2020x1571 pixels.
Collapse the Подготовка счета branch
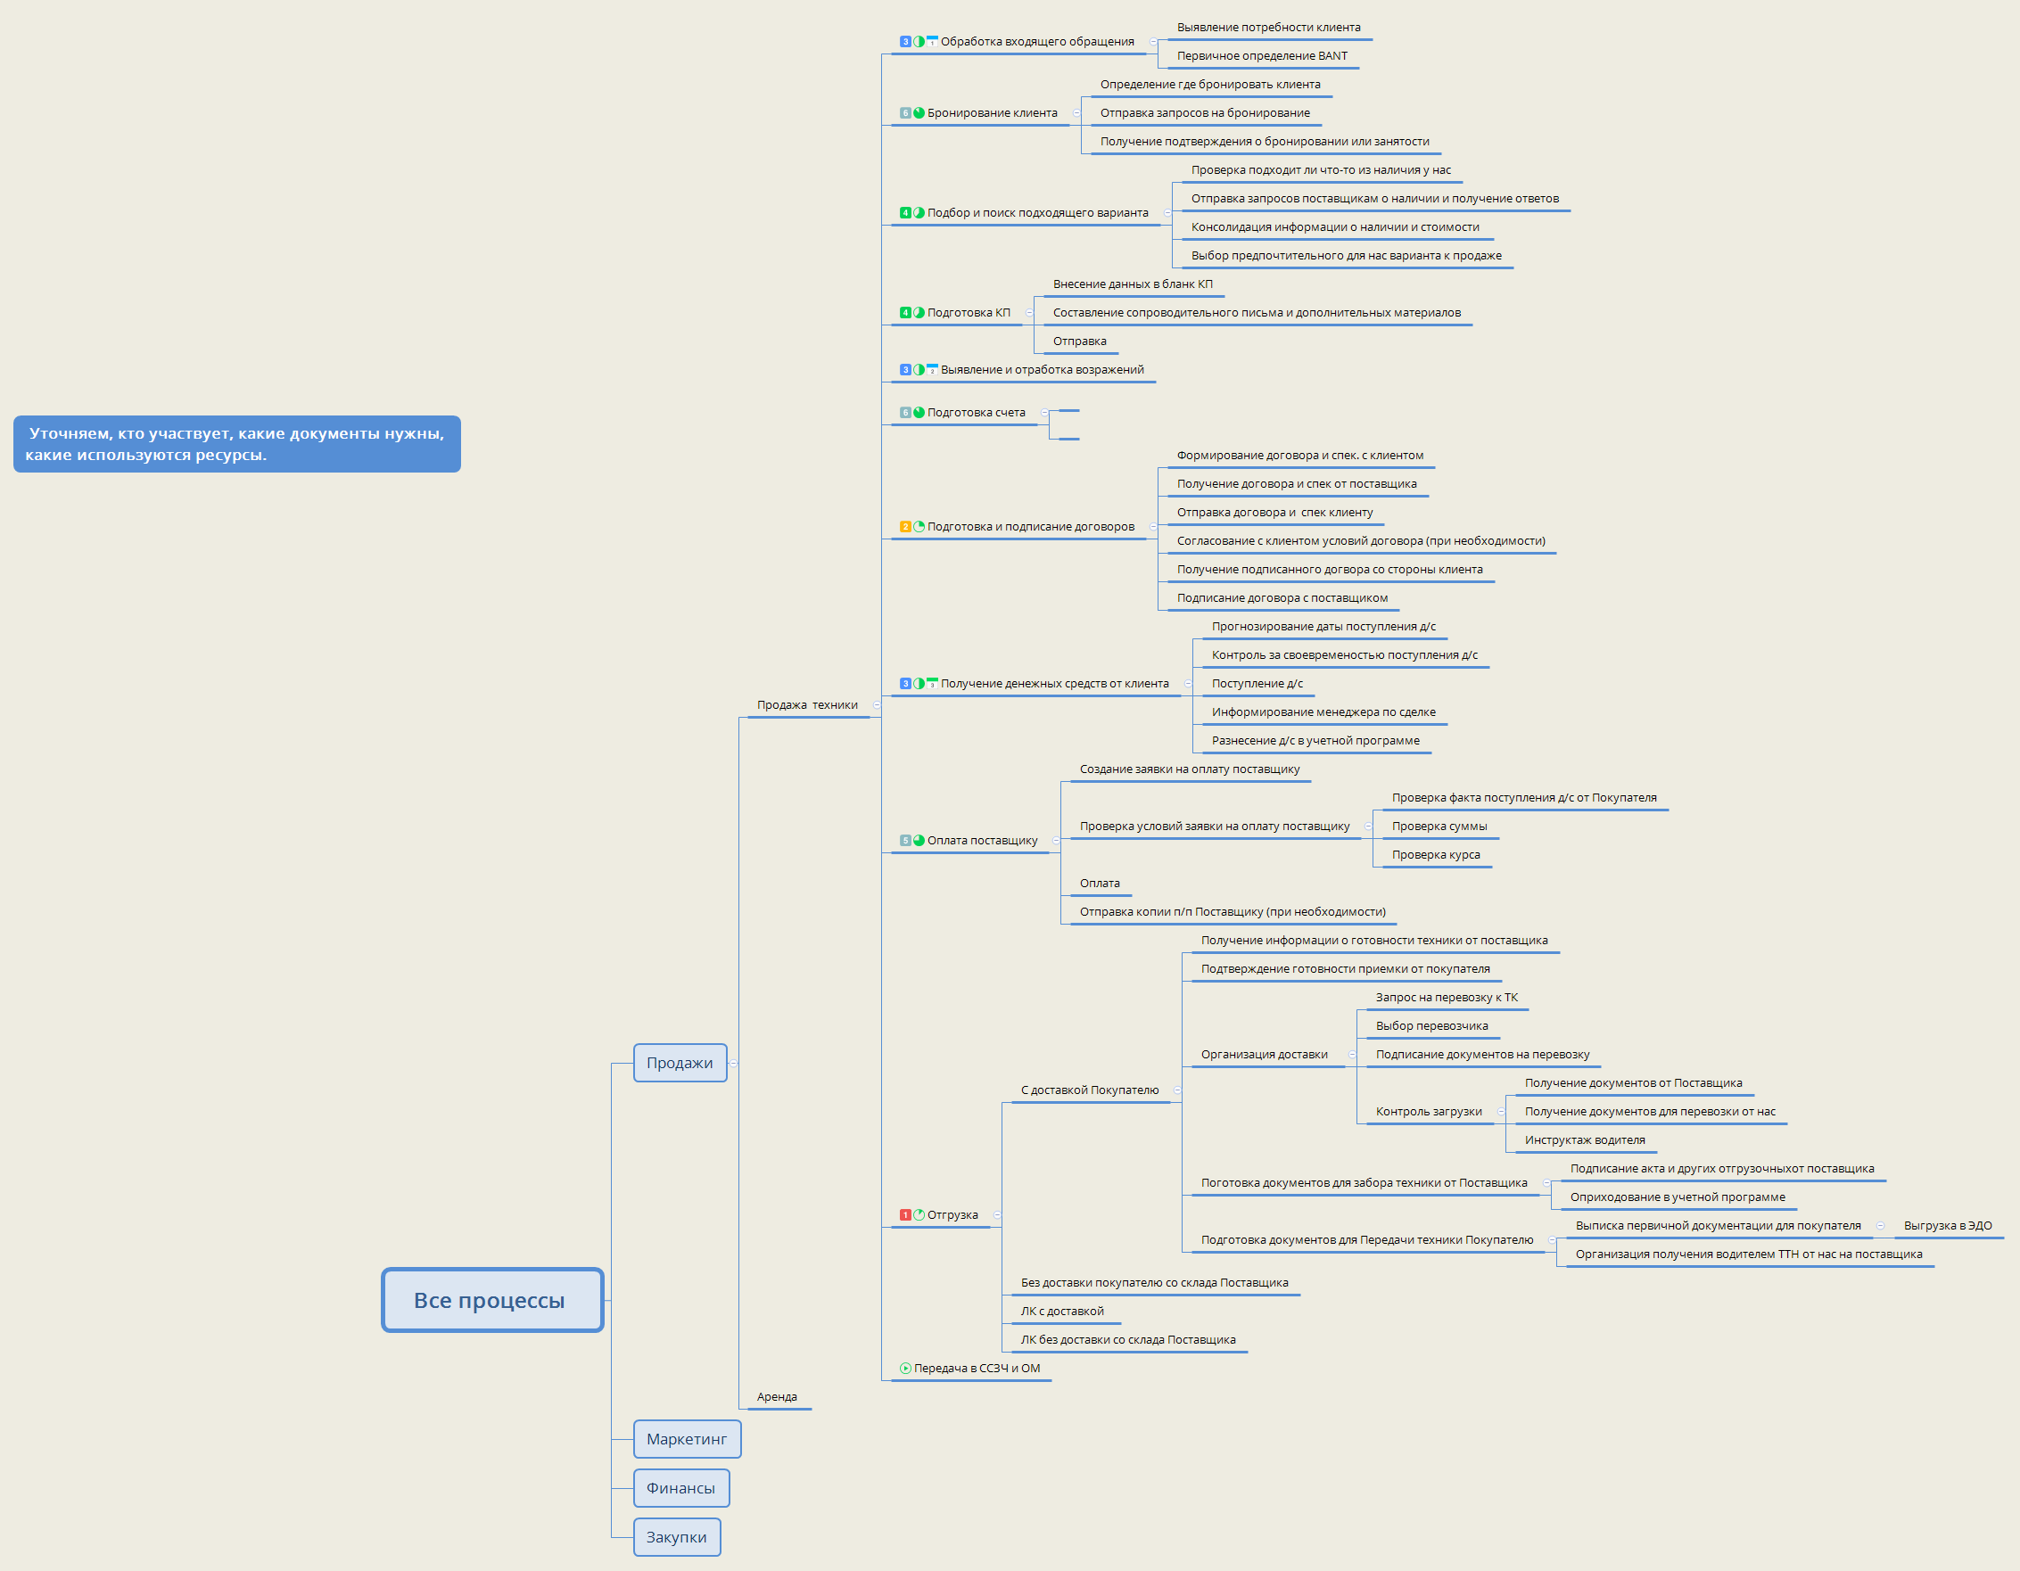pos(1045,413)
